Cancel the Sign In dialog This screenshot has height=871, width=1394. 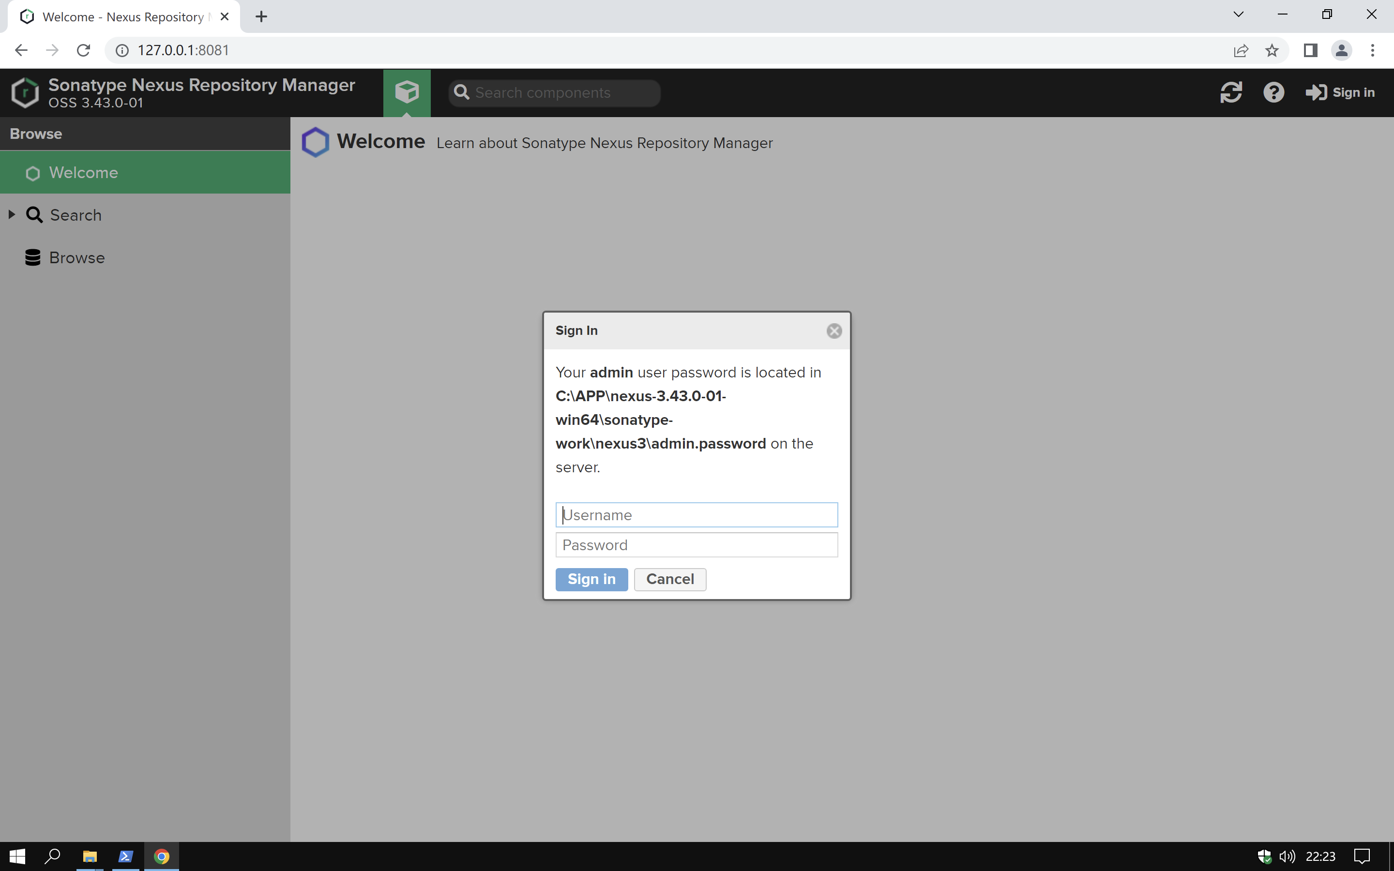point(669,579)
